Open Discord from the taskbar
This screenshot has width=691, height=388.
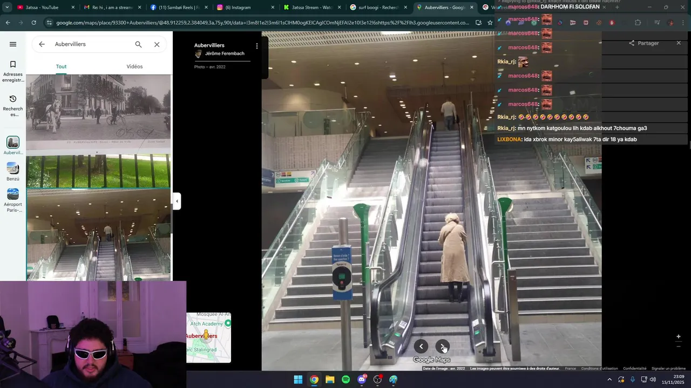point(362,379)
